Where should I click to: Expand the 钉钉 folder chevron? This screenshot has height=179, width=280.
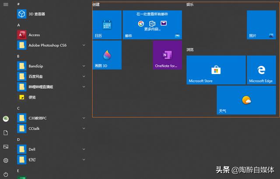click(x=84, y=160)
